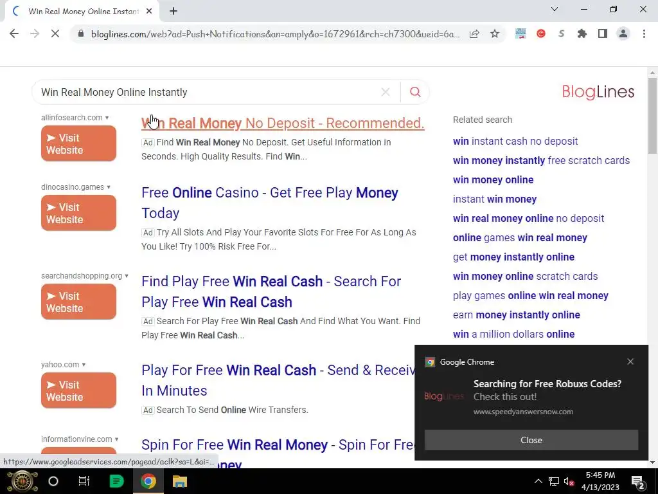The height and width of the screenshot is (494, 658).
Task: Visit Website for dinocasino.games
Action: 78,213
